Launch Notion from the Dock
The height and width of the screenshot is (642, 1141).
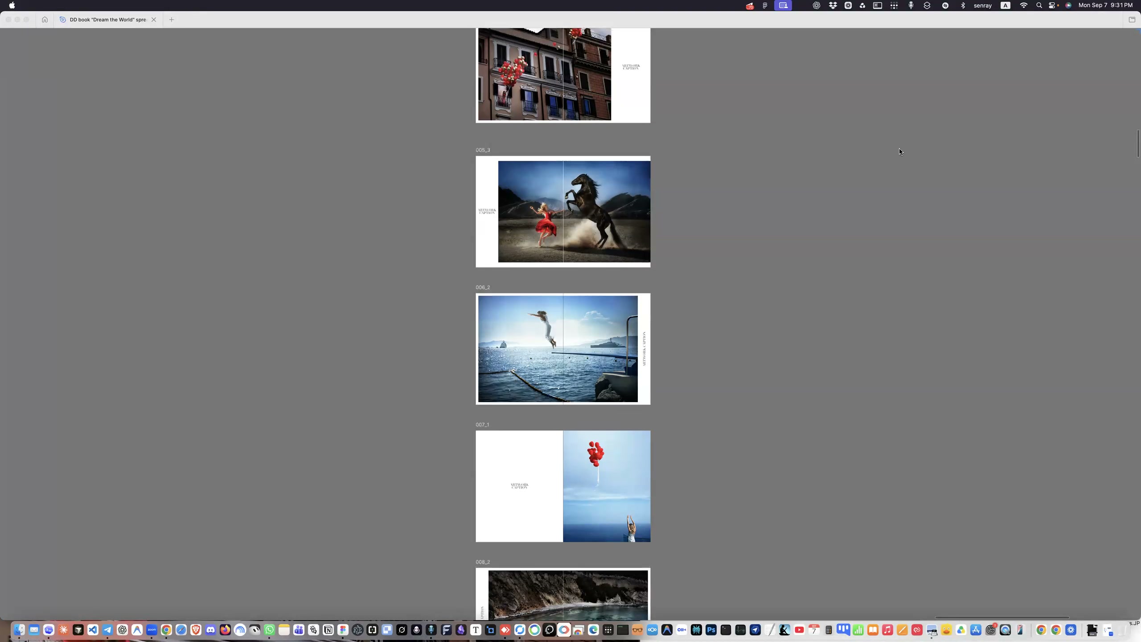pyautogui.click(x=328, y=630)
